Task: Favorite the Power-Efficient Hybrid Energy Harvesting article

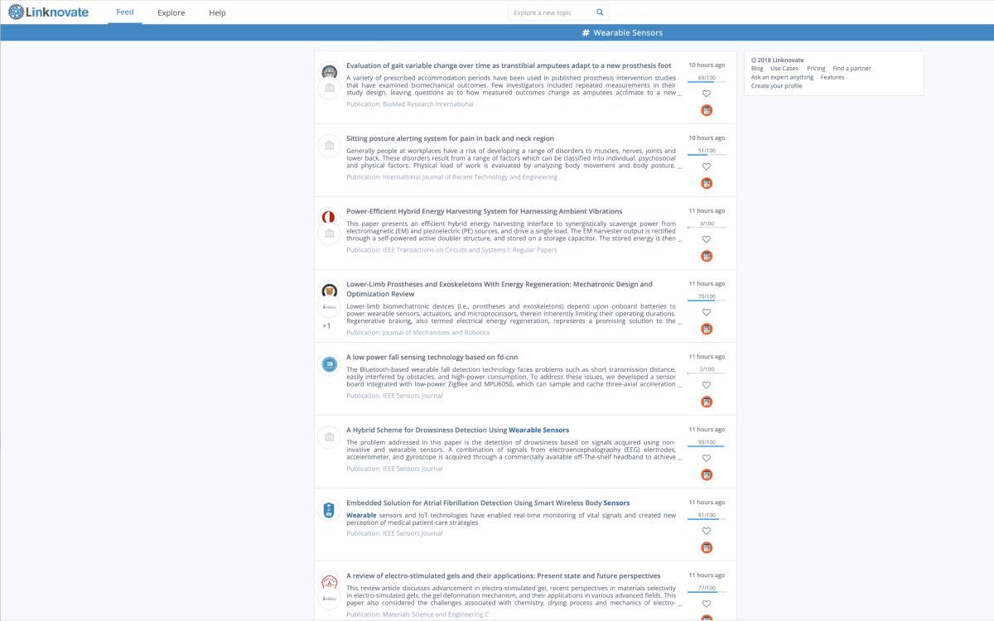Action: point(707,239)
